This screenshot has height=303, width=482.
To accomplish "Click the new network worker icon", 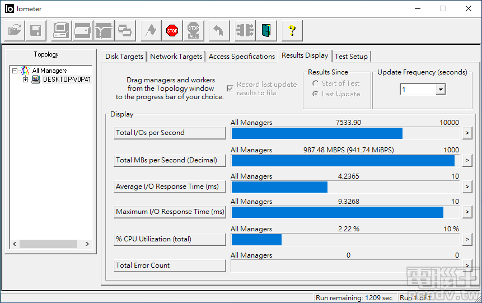I will (104, 30).
